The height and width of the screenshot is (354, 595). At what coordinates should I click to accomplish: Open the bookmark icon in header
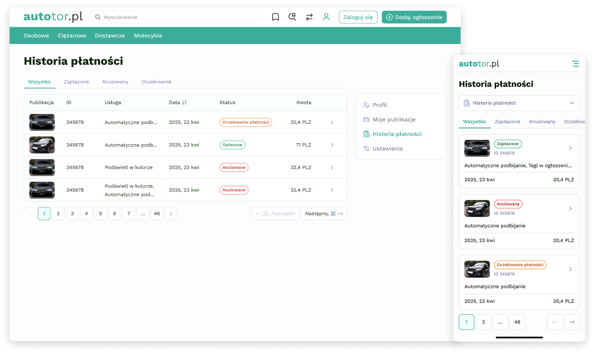coord(276,17)
